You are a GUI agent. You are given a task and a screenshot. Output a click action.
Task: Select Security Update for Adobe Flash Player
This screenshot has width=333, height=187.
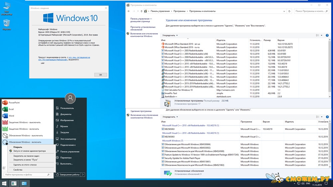182,158
